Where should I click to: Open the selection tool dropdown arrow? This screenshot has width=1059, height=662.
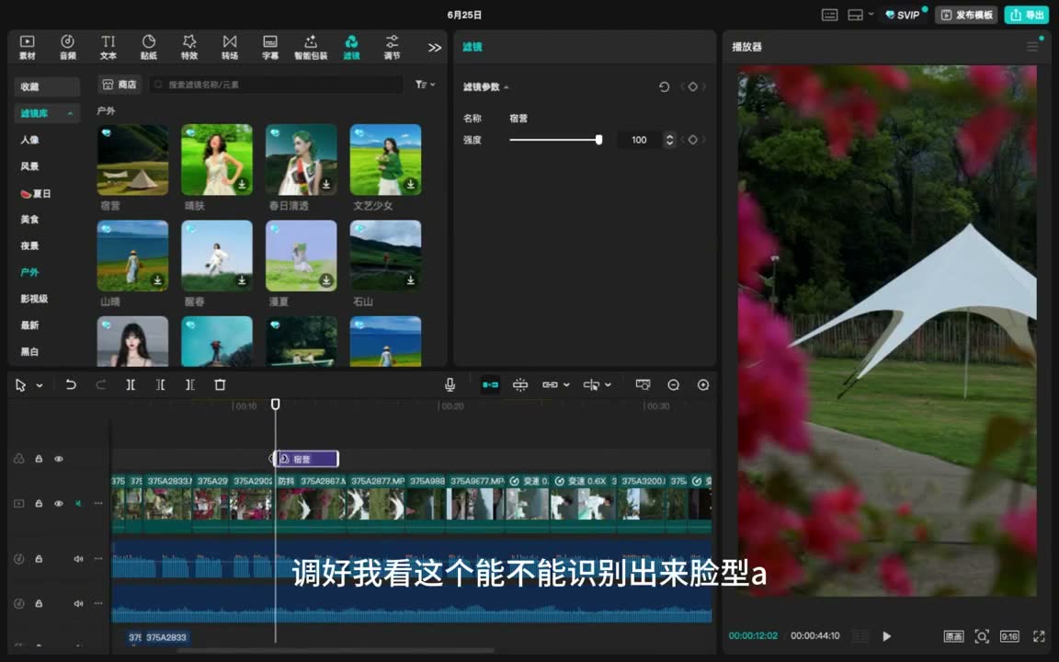pyautogui.click(x=40, y=385)
